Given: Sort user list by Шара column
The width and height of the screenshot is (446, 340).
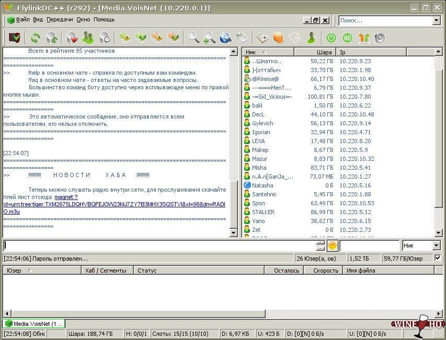Looking at the screenshot, I should click(x=314, y=52).
